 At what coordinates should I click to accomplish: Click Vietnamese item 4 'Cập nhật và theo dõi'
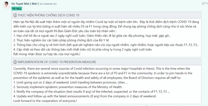click(x=83, y=49)
